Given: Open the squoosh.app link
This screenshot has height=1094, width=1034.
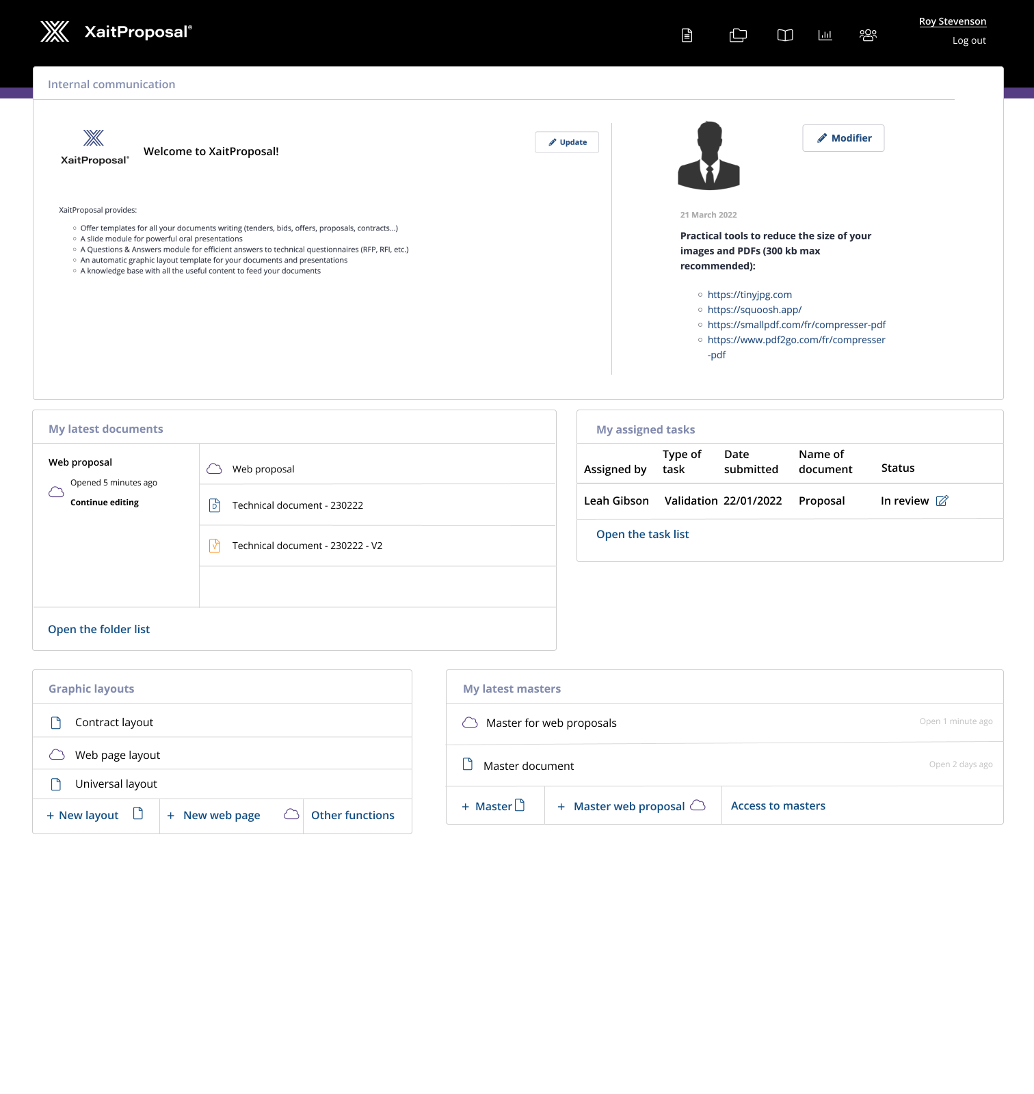Looking at the screenshot, I should tap(754, 310).
